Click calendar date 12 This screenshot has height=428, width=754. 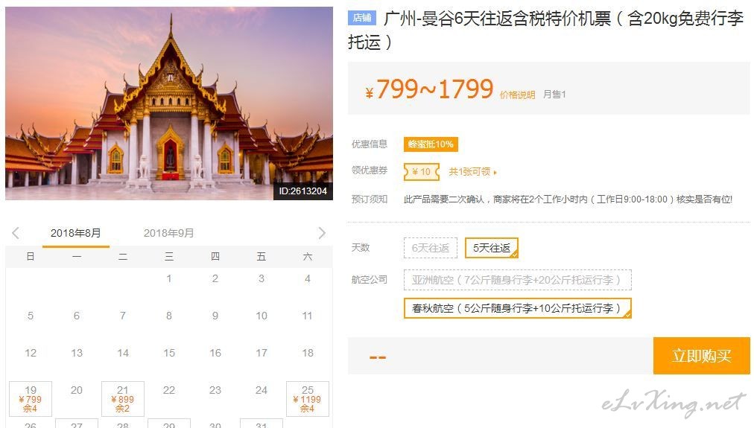pos(31,353)
